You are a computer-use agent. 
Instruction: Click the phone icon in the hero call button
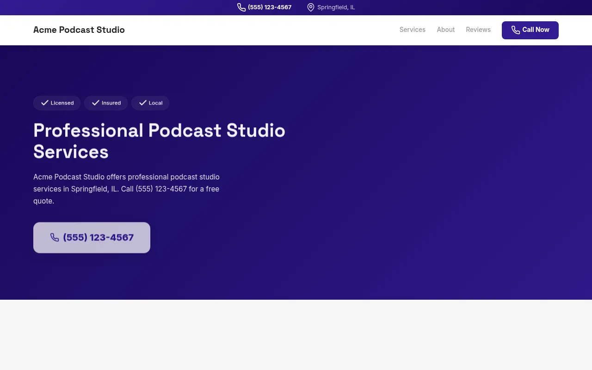click(x=55, y=237)
